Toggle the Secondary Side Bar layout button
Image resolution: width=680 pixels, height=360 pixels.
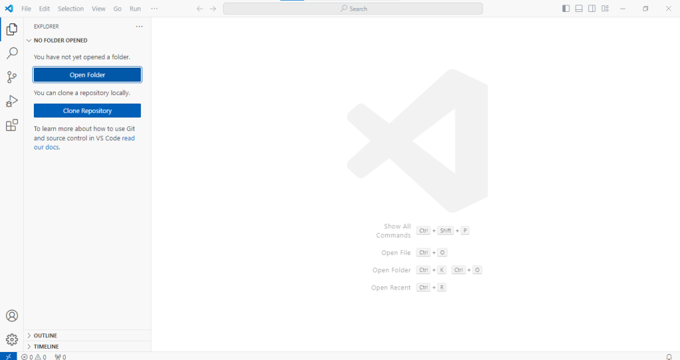(592, 9)
